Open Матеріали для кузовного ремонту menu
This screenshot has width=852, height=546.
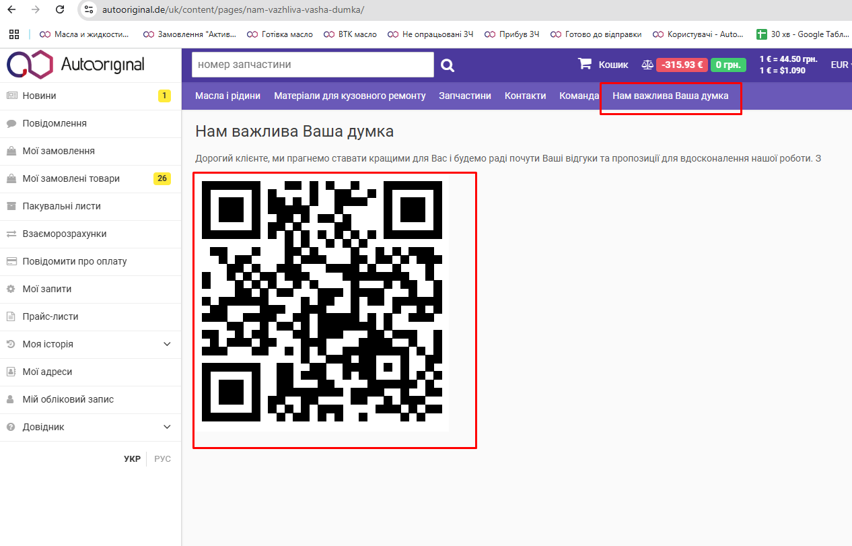(x=350, y=96)
